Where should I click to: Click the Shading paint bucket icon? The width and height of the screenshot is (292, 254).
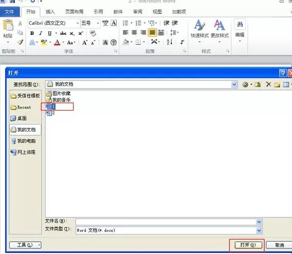point(126,42)
